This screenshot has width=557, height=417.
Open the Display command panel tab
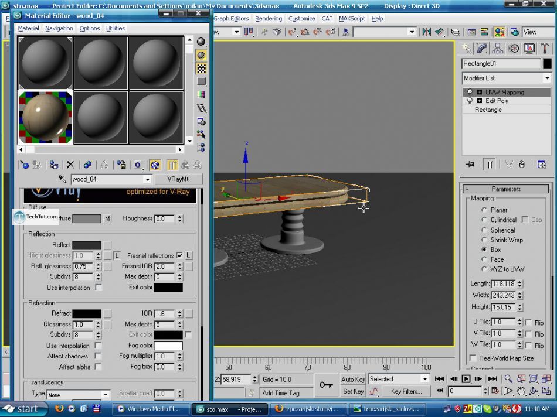pyautogui.click(x=529, y=49)
